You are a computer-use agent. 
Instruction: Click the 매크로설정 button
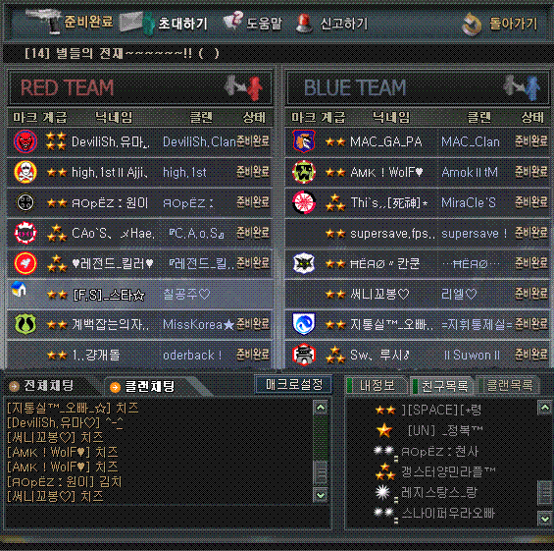tap(294, 384)
